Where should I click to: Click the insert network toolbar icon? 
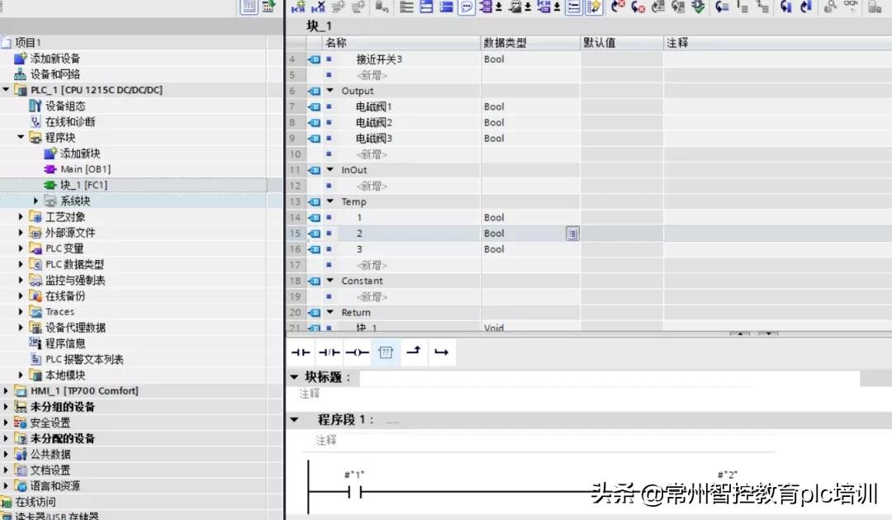[x=296, y=7]
